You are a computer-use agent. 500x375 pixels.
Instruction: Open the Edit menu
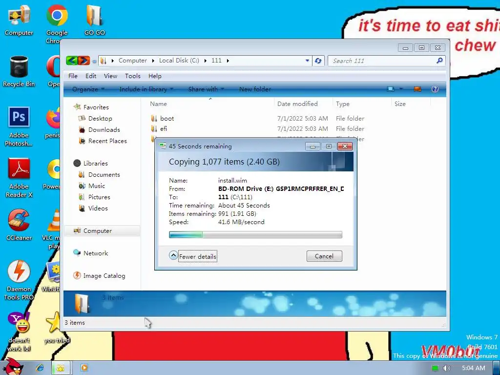pyautogui.click(x=90, y=76)
